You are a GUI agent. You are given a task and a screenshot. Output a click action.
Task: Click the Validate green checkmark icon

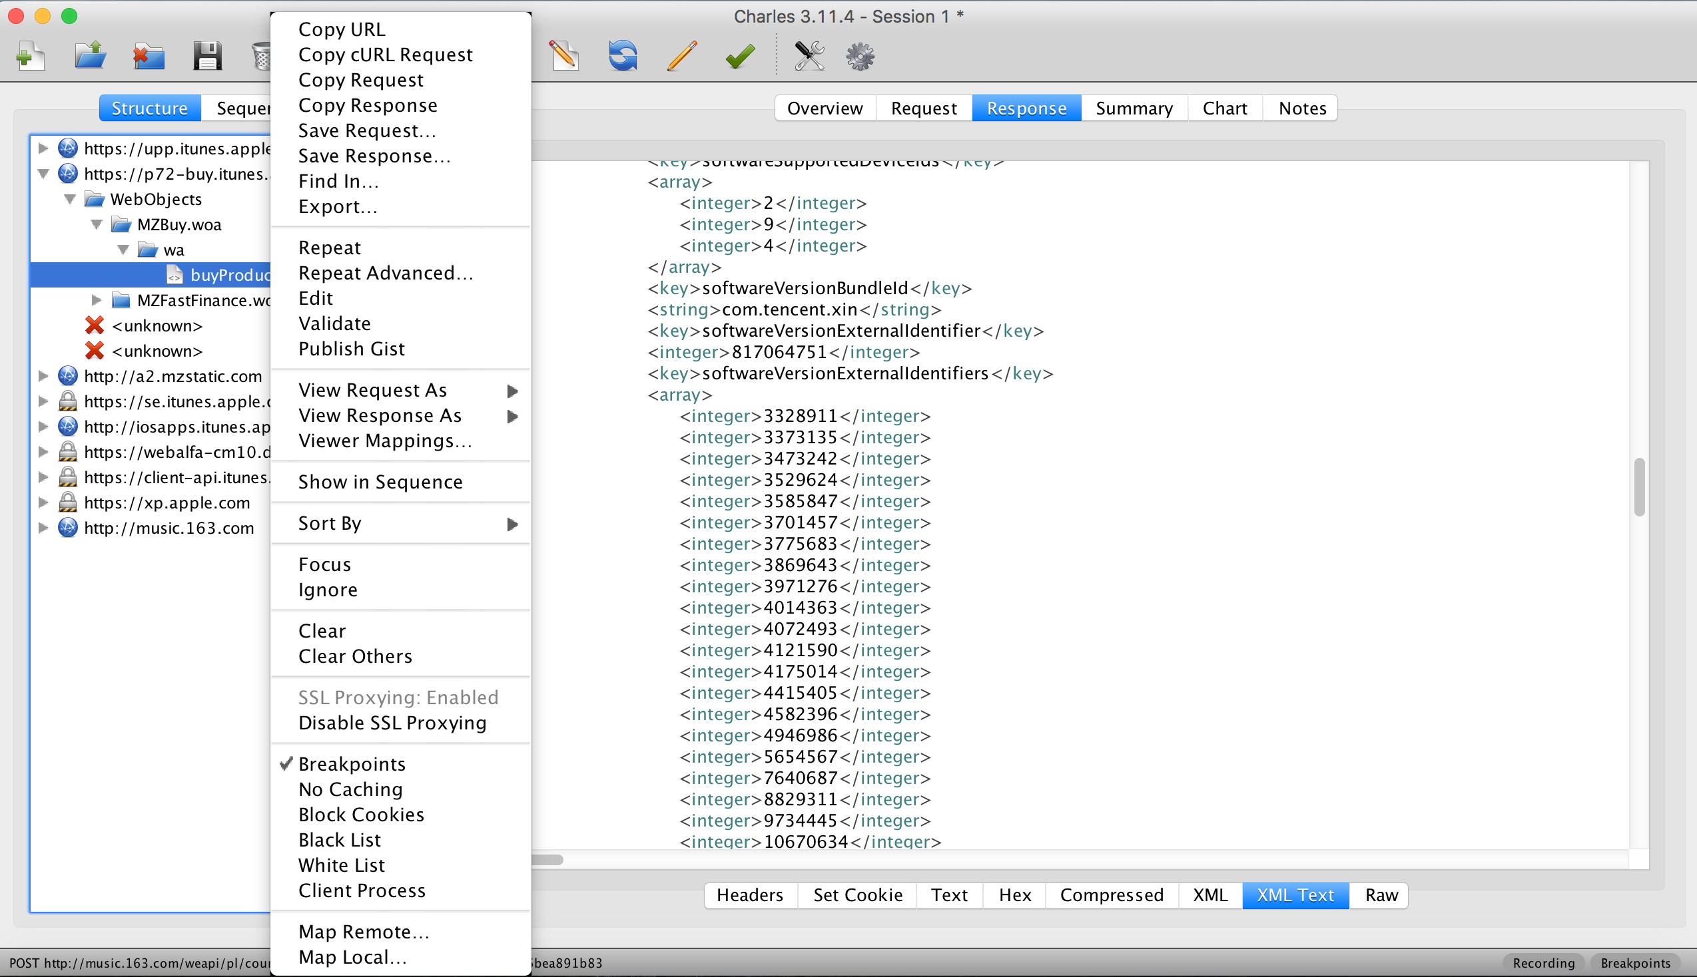click(741, 56)
